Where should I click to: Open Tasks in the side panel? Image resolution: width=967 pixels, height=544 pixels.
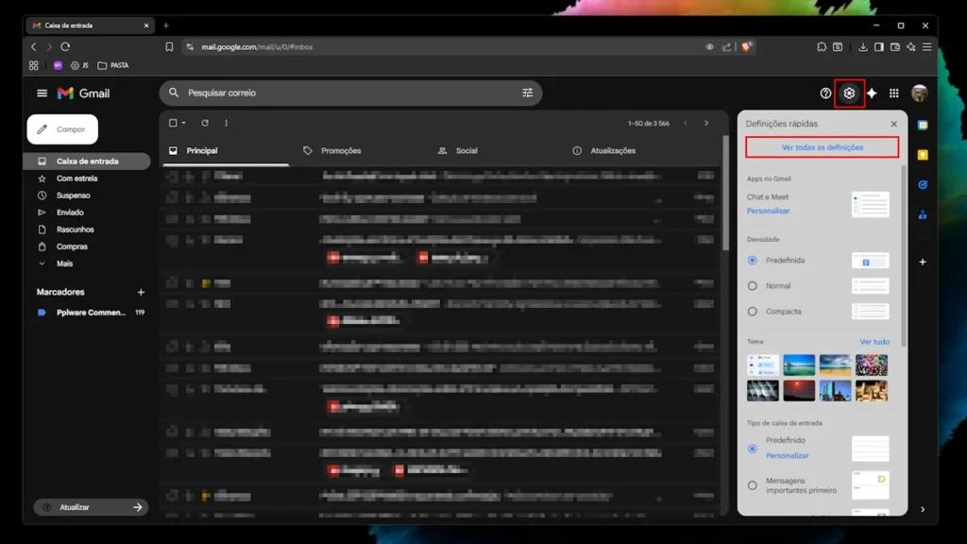(x=923, y=184)
